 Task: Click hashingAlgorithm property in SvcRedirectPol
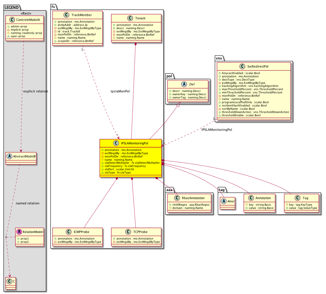pos(250,86)
